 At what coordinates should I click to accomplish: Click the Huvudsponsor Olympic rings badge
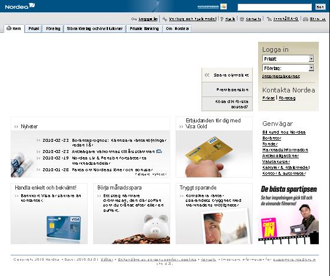point(212,6)
